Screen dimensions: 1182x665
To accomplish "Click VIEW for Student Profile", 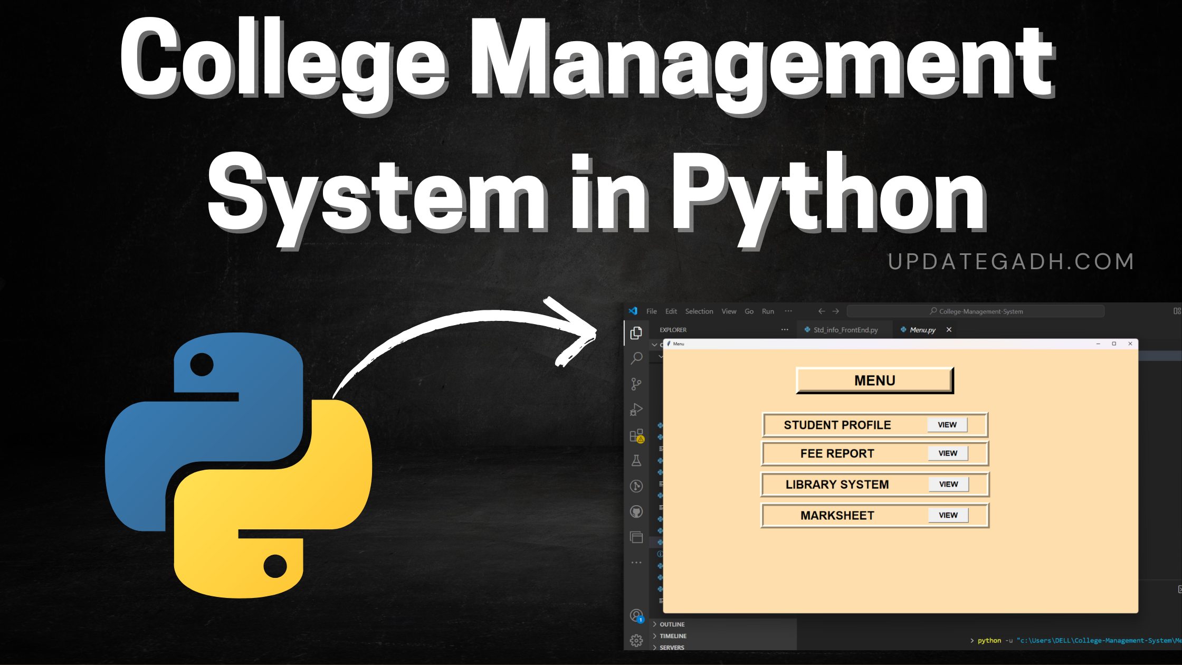I will tap(947, 425).
